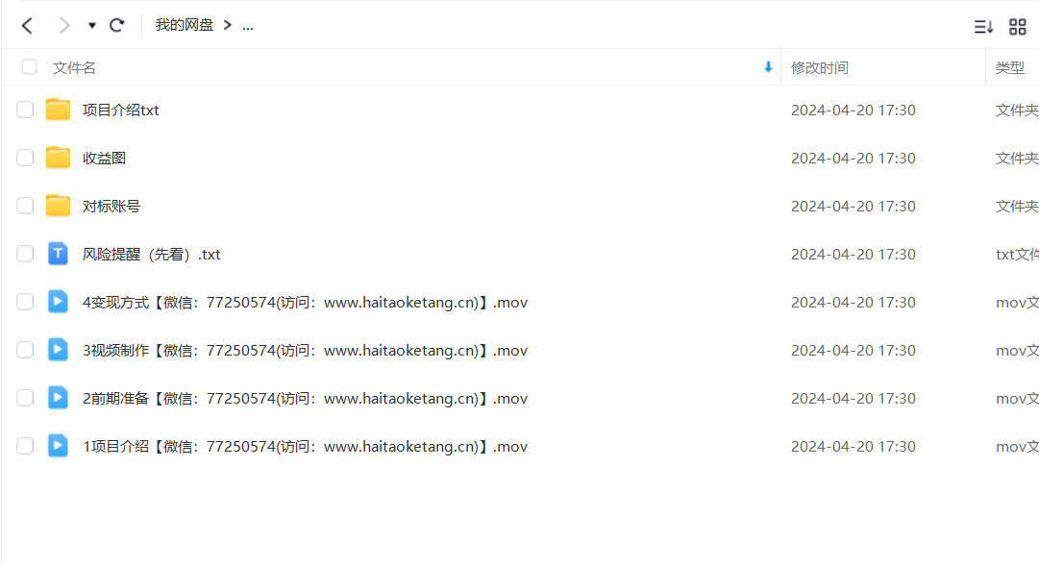Click the video icon for 1项目介绍
The width and height of the screenshot is (1039, 566).
(x=58, y=445)
